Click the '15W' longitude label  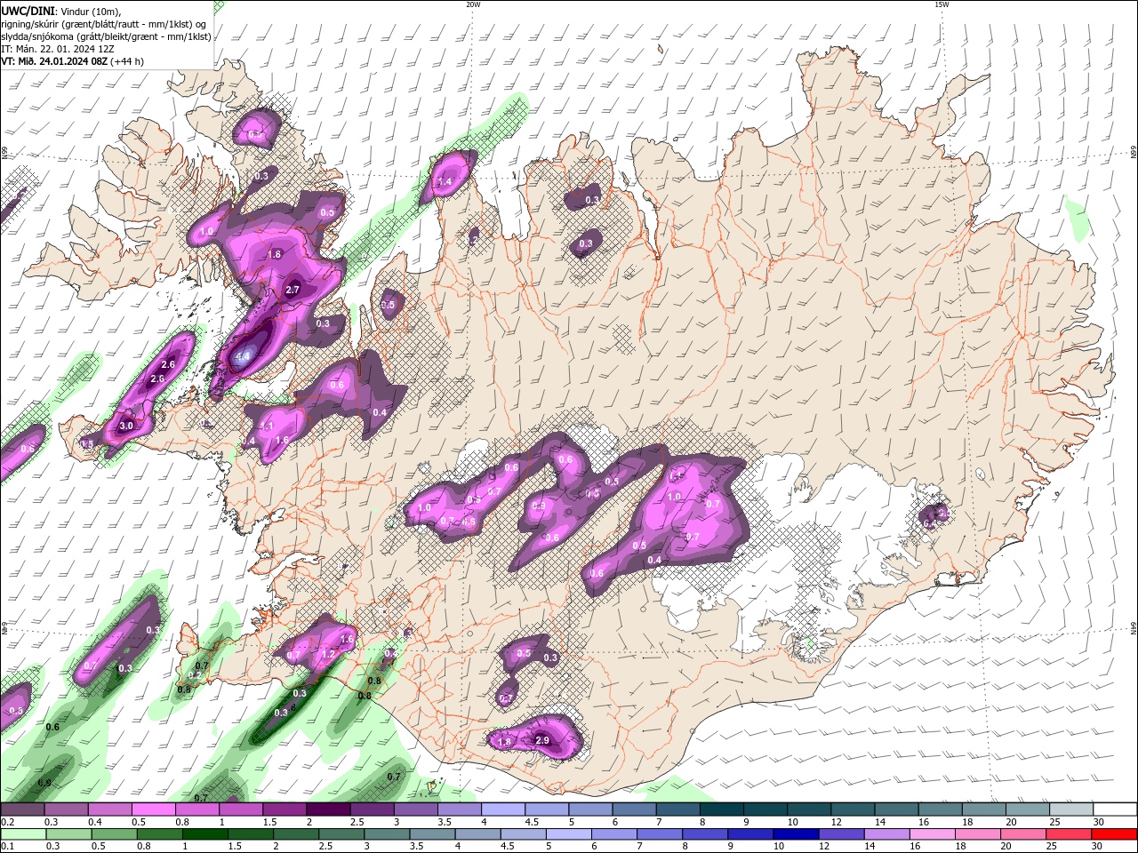tap(942, 4)
